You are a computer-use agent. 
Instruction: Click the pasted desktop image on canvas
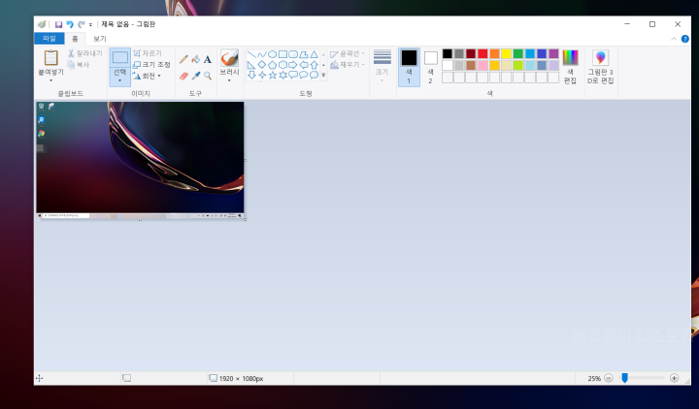(x=140, y=160)
